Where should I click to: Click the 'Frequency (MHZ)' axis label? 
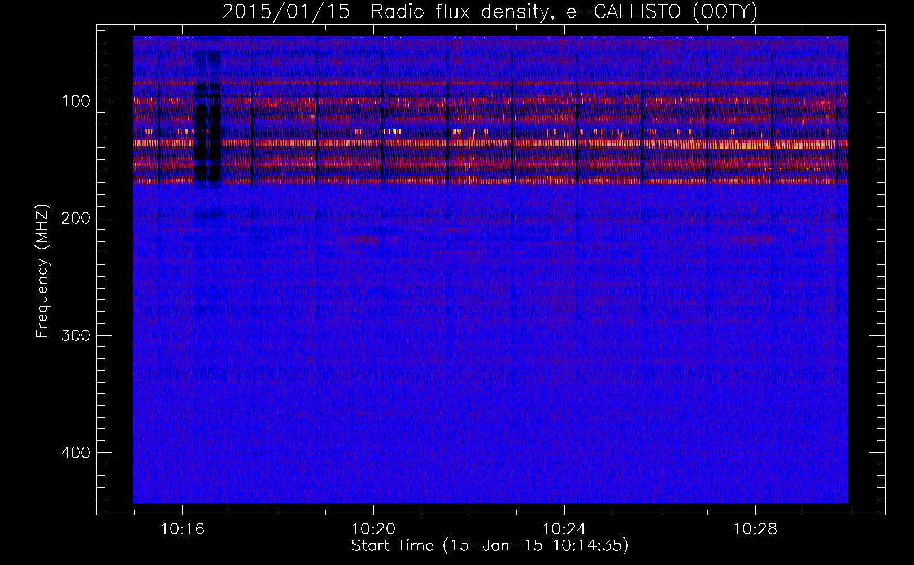42,271
